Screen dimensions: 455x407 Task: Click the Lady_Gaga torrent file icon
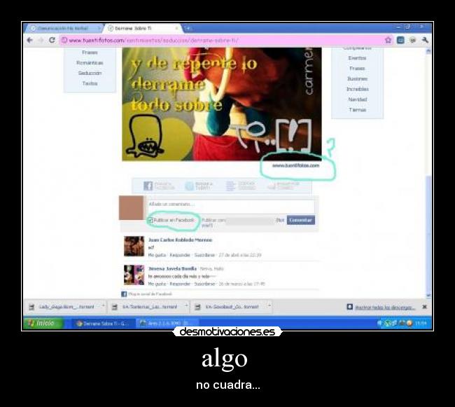pyautogui.click(x=31, y=307)
